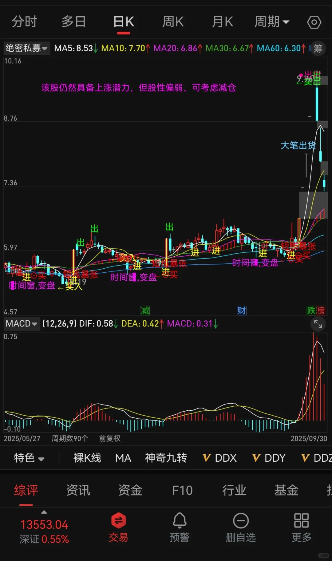Select the DDX indicator
332x561 pixels.
tap(220, 458)
